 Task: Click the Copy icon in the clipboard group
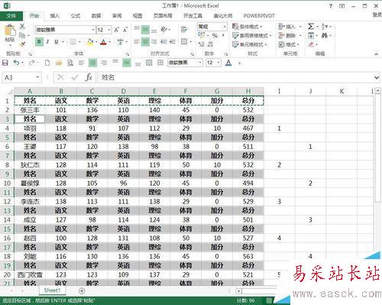(22, 35)
